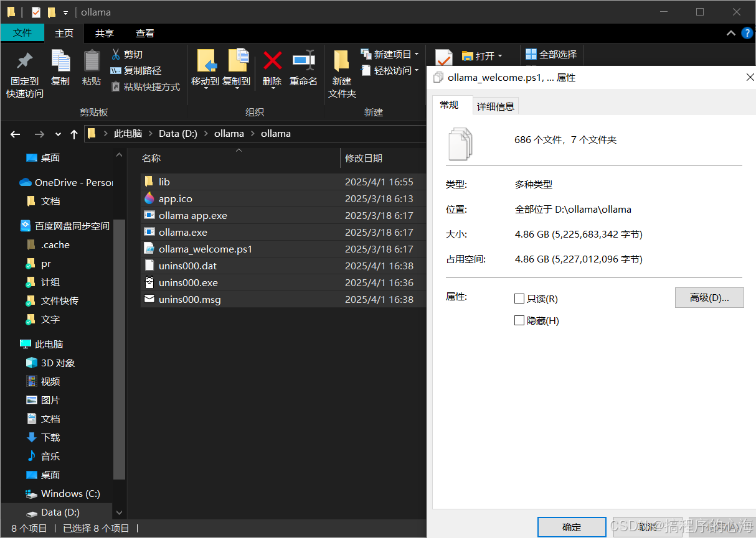Expand the Open (打开) dropdown arrow
The height and width of the screenshot is (538, 756).
coord(500,56)
